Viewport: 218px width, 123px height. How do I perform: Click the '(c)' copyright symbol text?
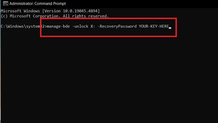pos(4,16)
